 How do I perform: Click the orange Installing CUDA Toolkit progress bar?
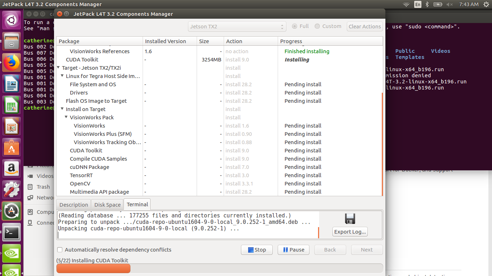93,268
